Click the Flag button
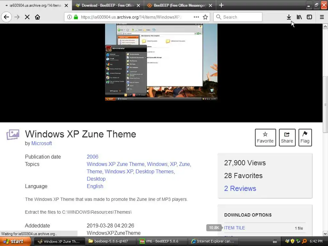 pos(305,137)
